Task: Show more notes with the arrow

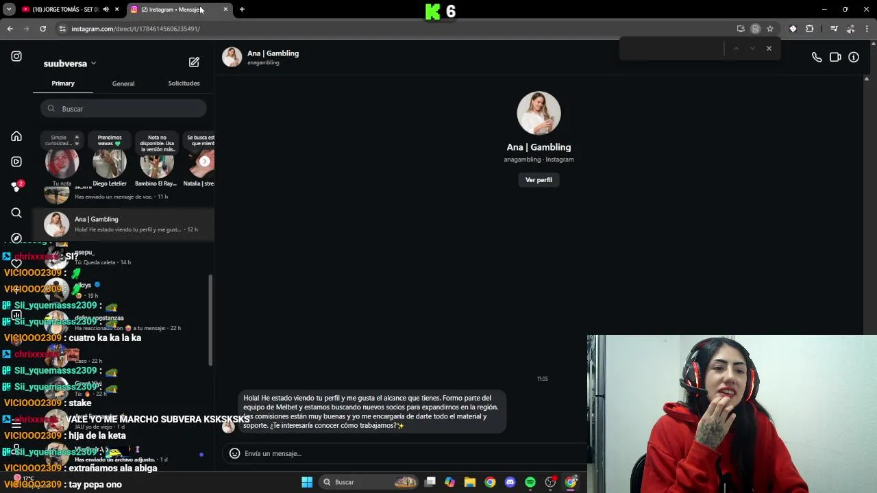Action: 204,162
